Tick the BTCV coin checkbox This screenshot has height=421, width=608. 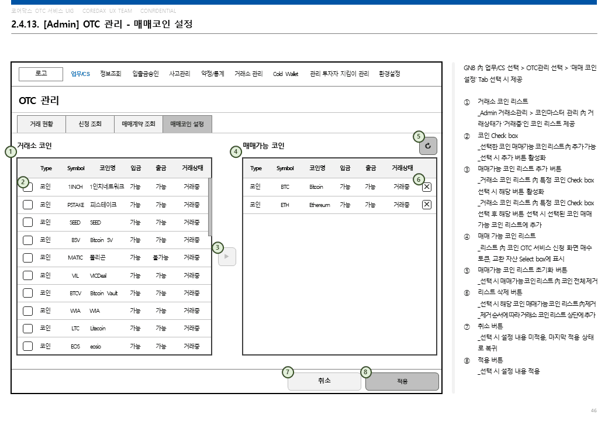27,293
